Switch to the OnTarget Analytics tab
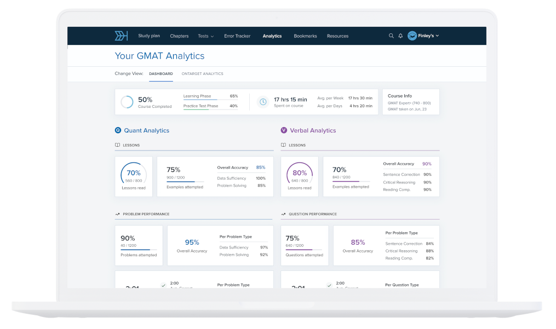Image resolution: width=556 pixels, height=329 pixels. pyautogui.click(x=202, y=74)
